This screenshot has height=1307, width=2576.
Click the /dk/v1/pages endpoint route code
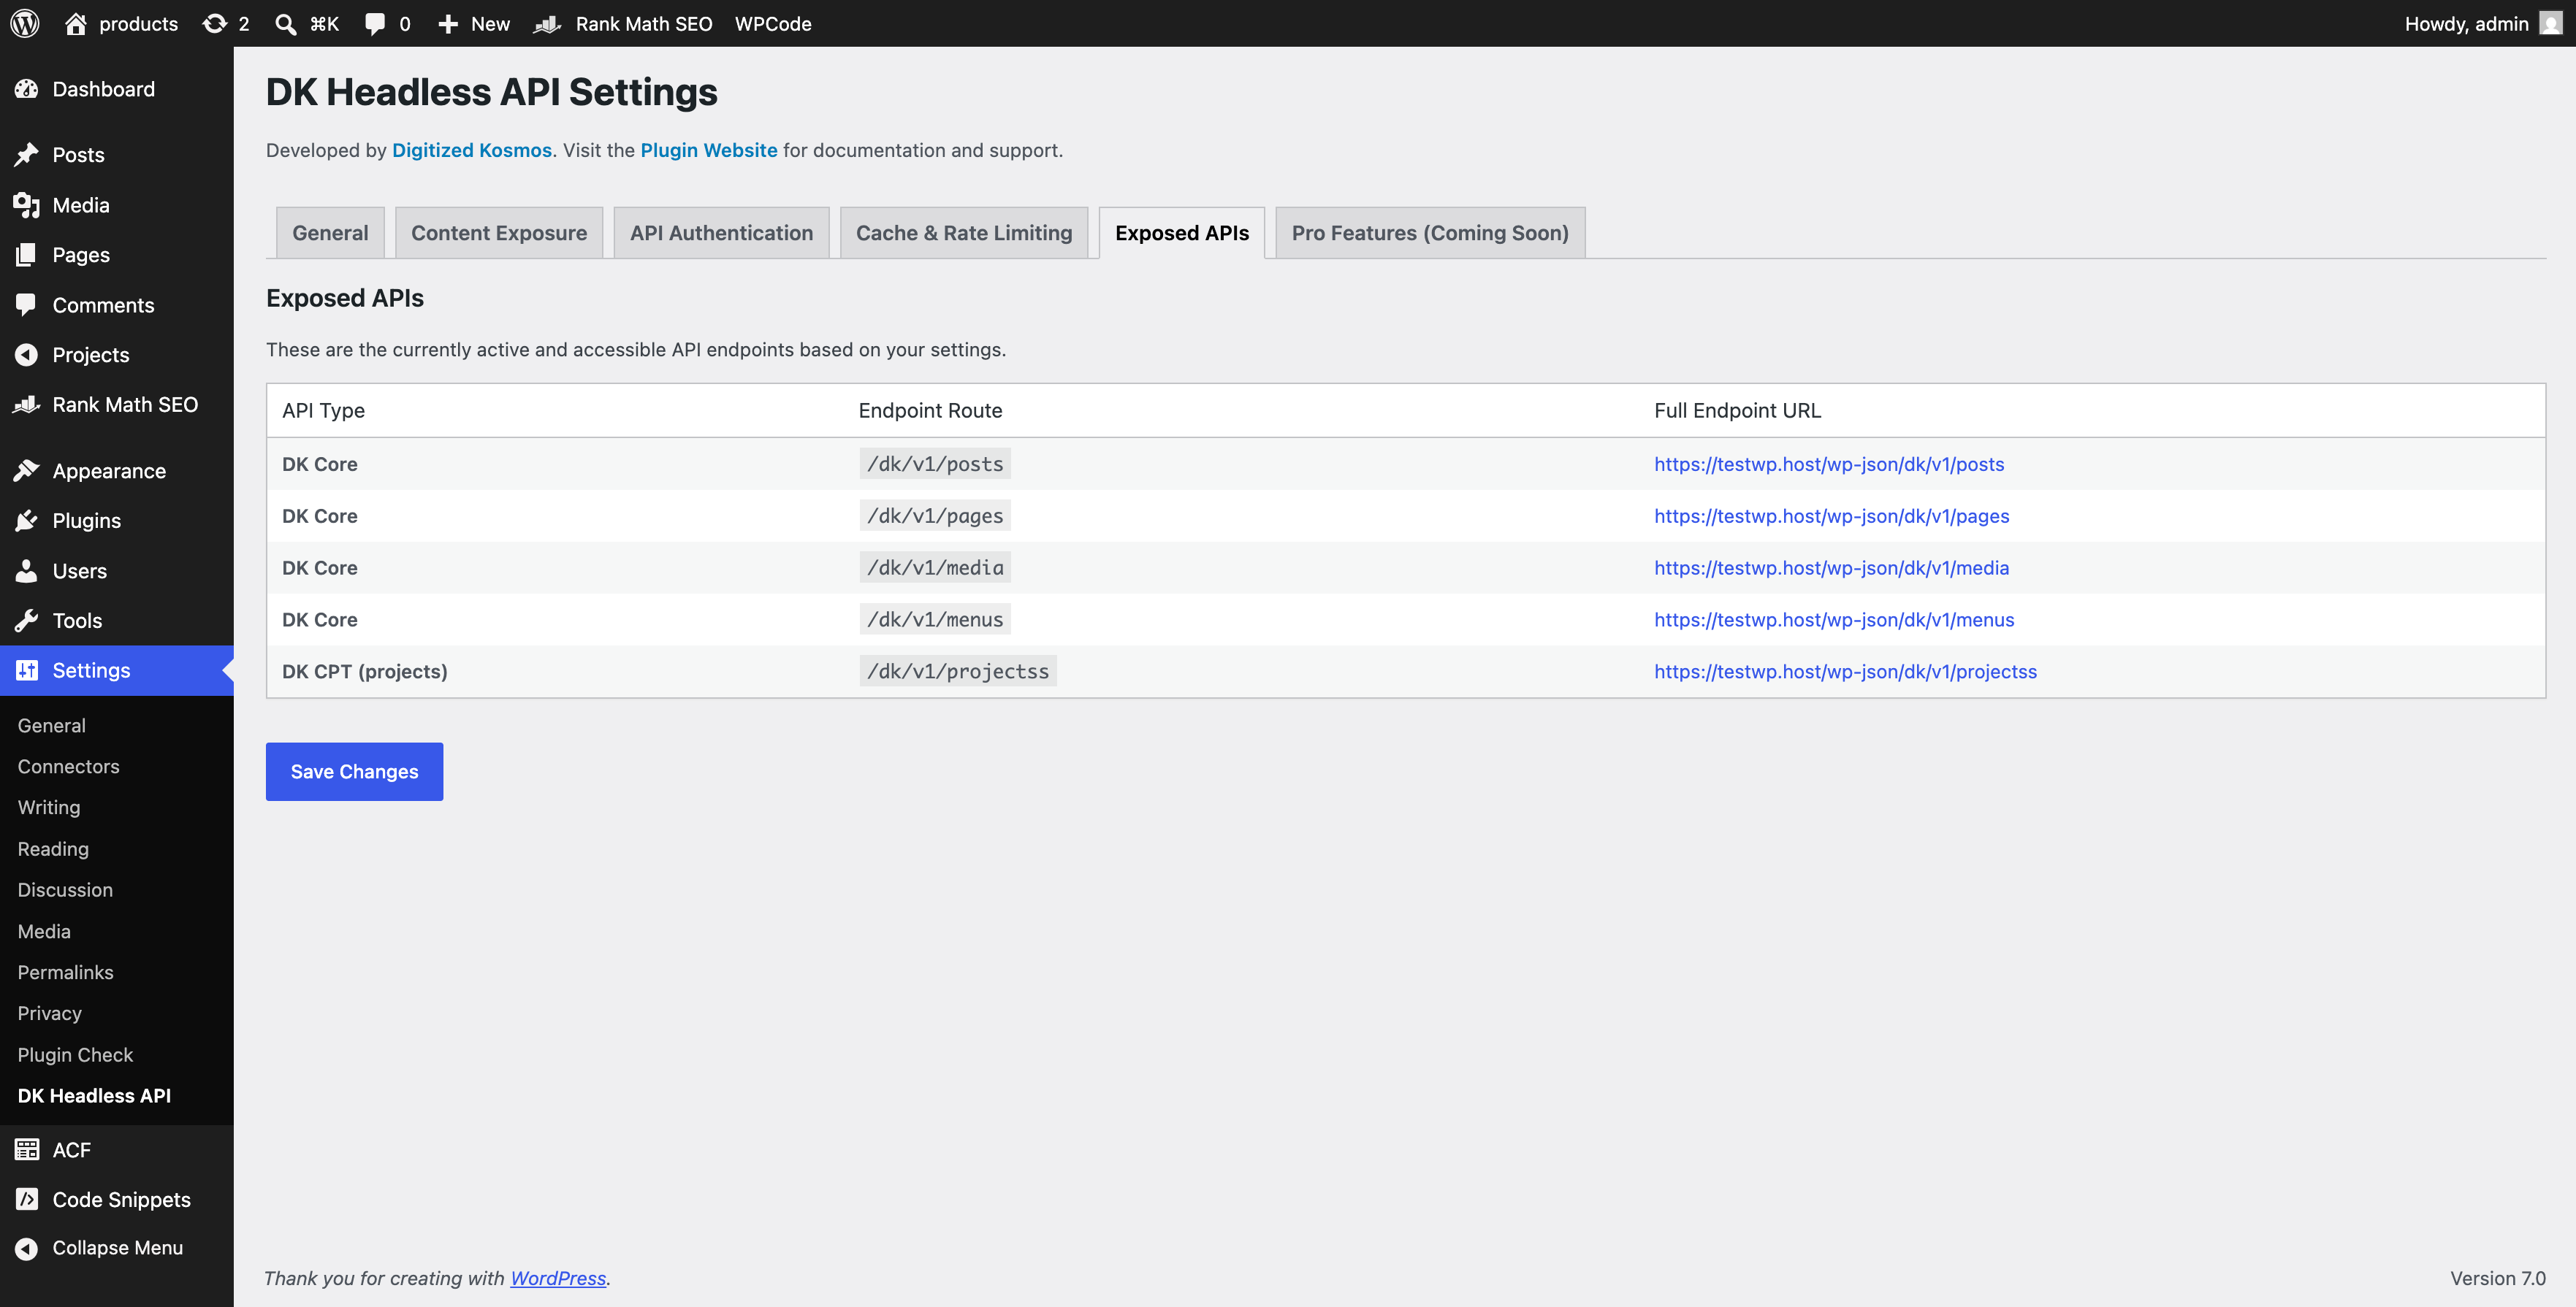click(935, 515)
